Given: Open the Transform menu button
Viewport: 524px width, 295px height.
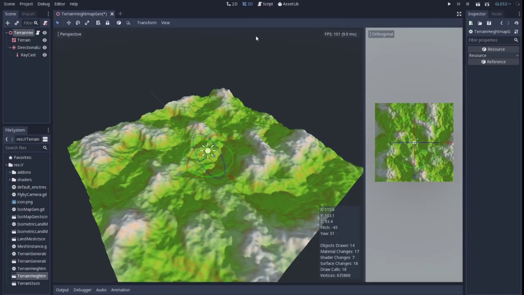Looking at the screenshot, I should click(147, 23).
